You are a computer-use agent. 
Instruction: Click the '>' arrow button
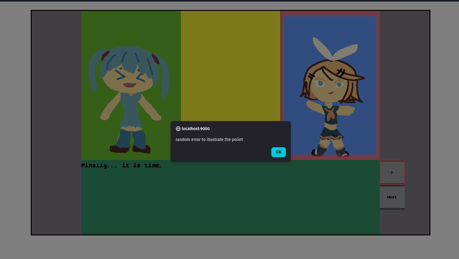392,172
